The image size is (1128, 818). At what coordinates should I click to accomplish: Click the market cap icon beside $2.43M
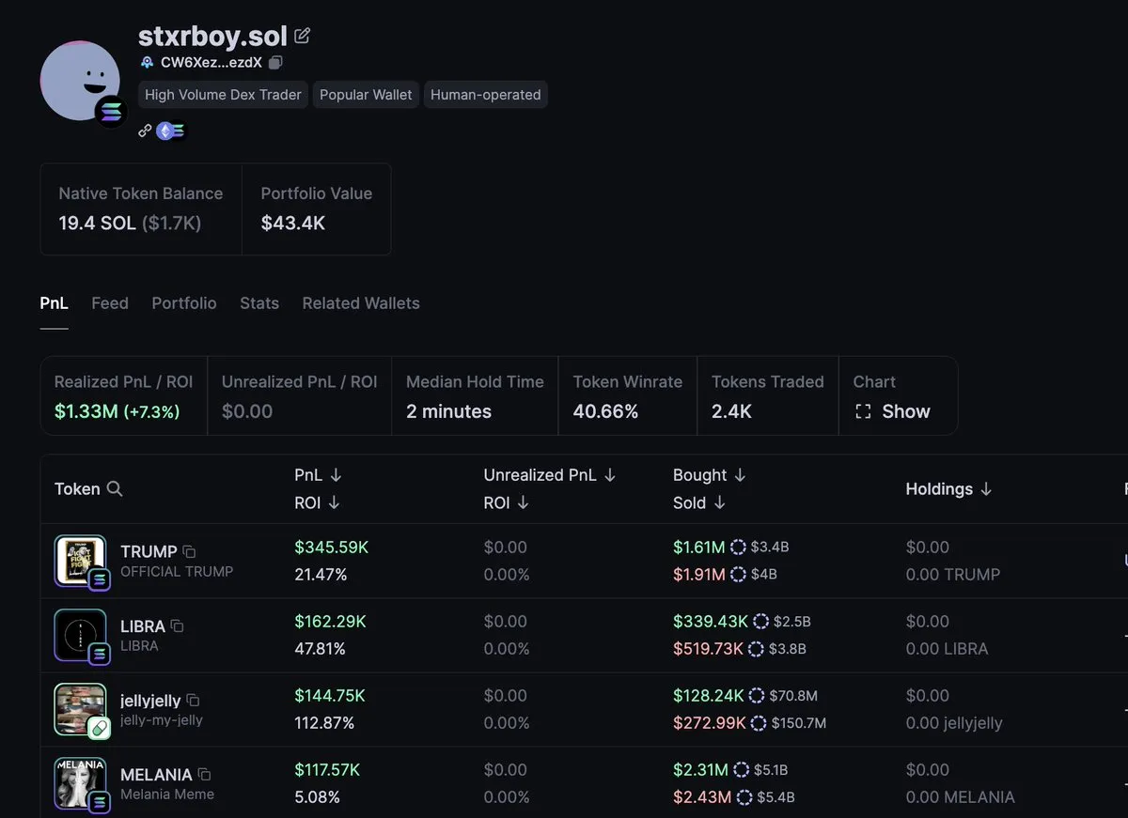744,796
